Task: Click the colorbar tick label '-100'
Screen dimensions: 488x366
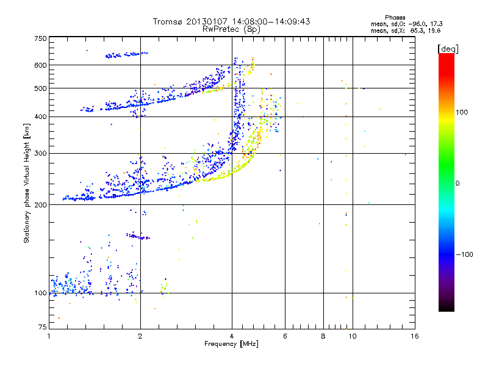Action: point(464,254)
